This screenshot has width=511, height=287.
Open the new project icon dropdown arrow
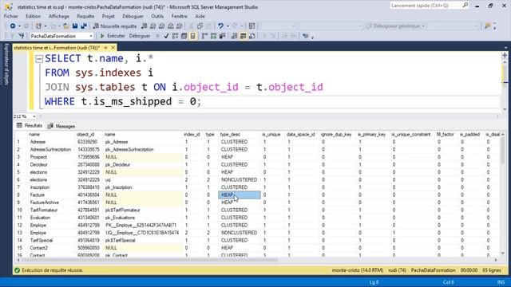pos(45,26)
